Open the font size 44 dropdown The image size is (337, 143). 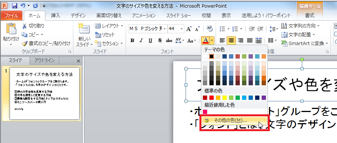(182, 29)
